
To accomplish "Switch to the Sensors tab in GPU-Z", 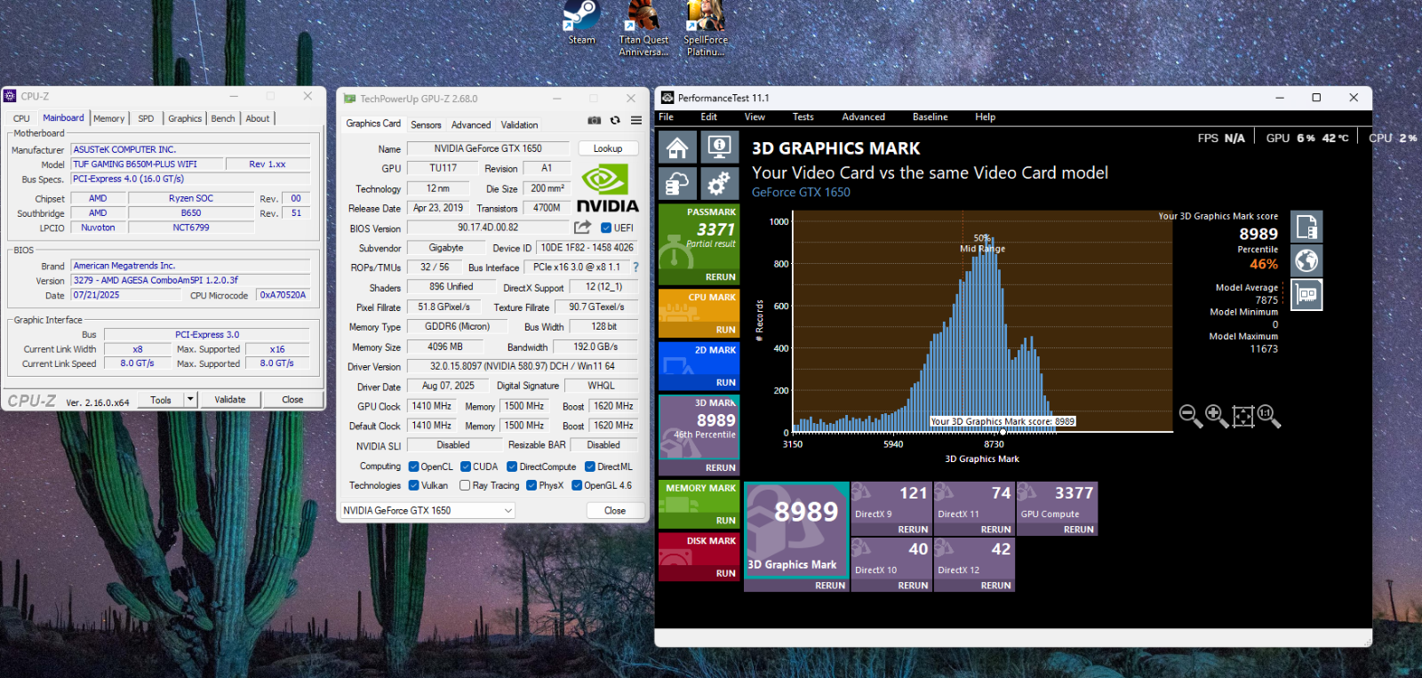I will pos(426,125).
